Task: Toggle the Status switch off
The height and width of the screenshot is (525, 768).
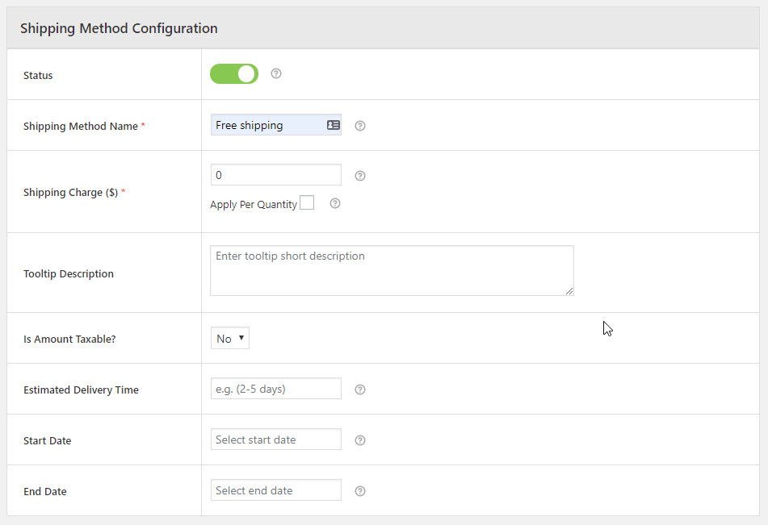Action: (234, 74)
